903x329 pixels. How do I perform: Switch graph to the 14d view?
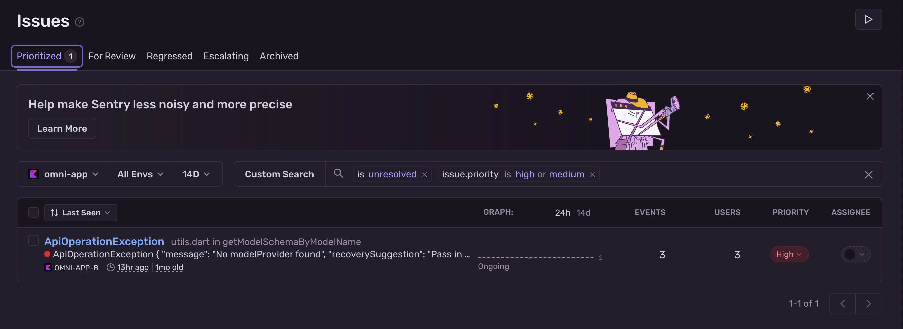point(583,213)
